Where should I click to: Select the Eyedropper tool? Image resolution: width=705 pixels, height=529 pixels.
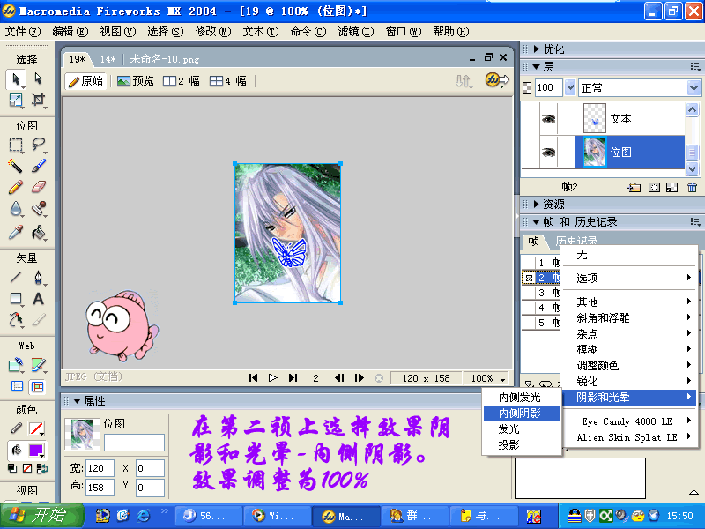click(x=16, y=232)
